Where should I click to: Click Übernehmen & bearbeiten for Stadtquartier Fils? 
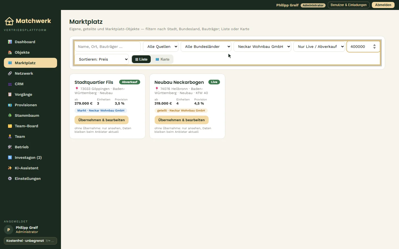click(101, 120)
